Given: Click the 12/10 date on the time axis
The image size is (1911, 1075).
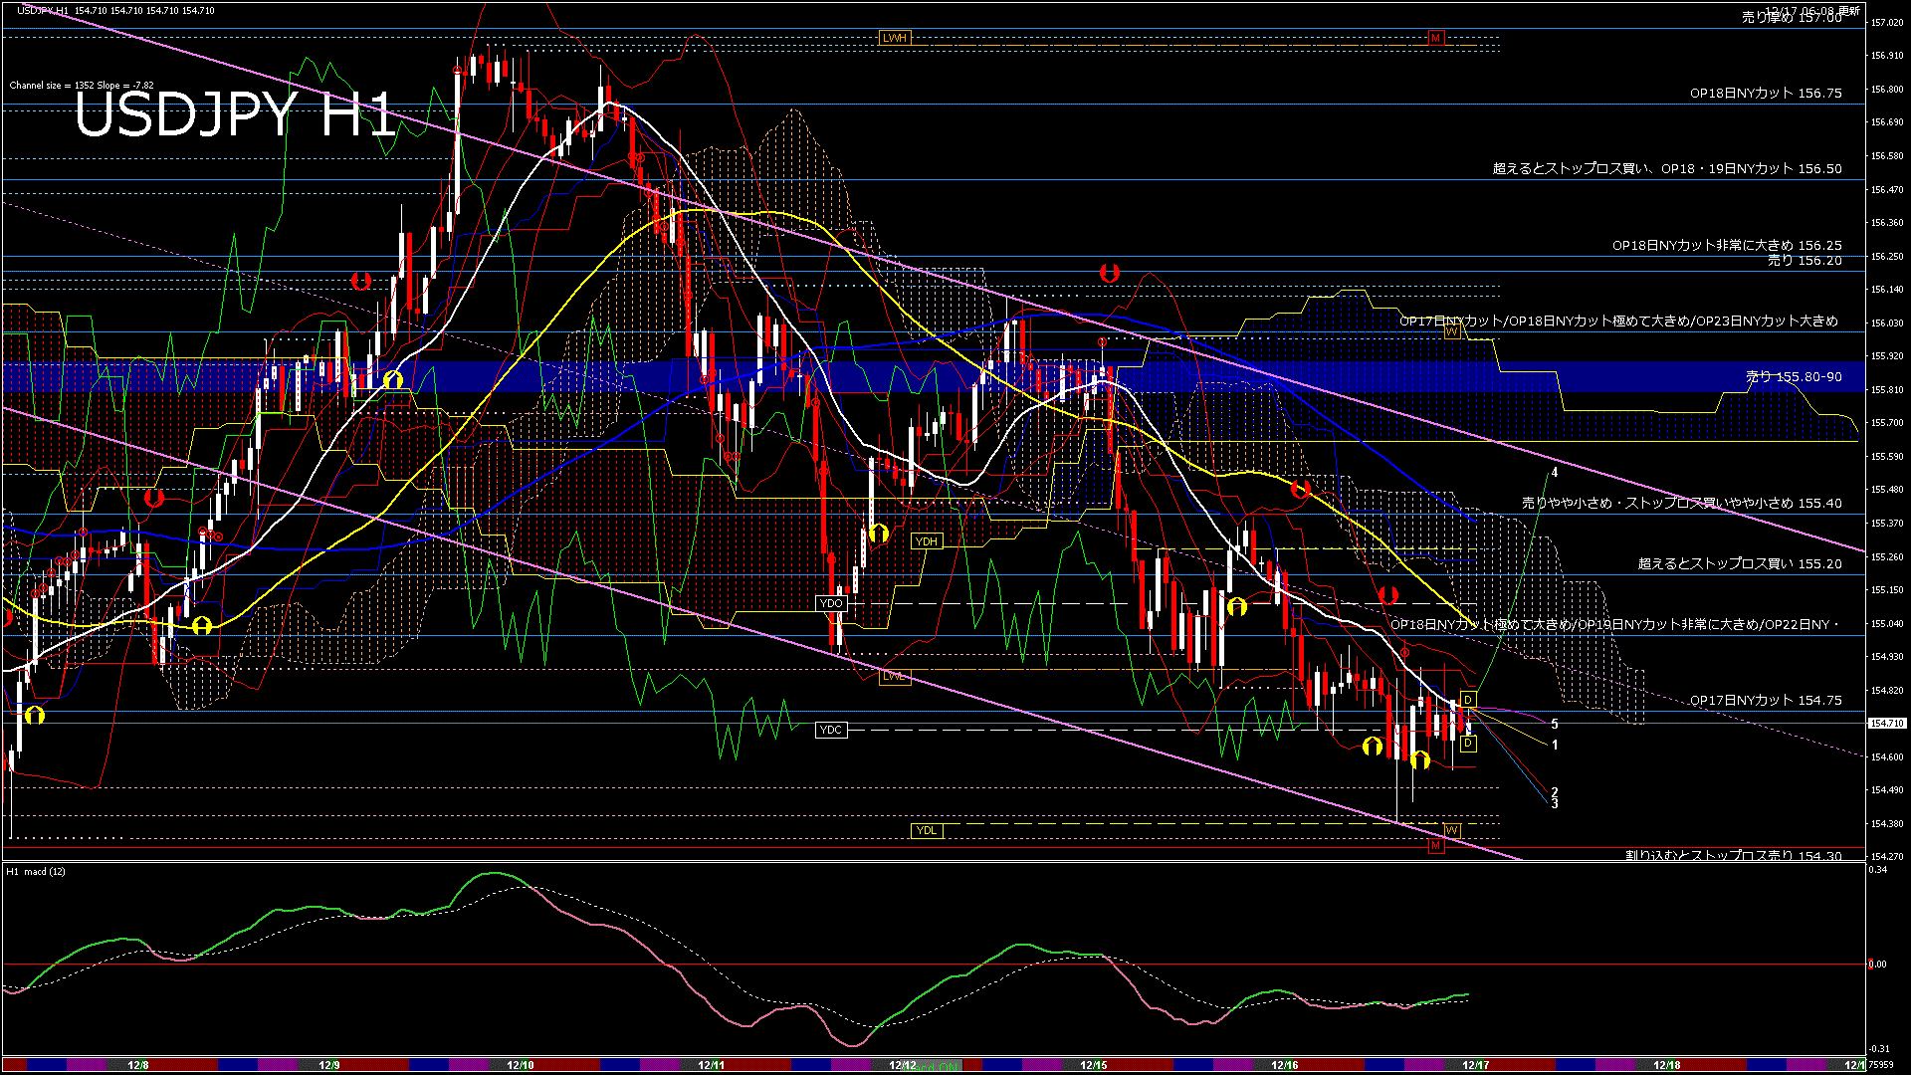Looking at the screenshot, I should pos(521,1065).
